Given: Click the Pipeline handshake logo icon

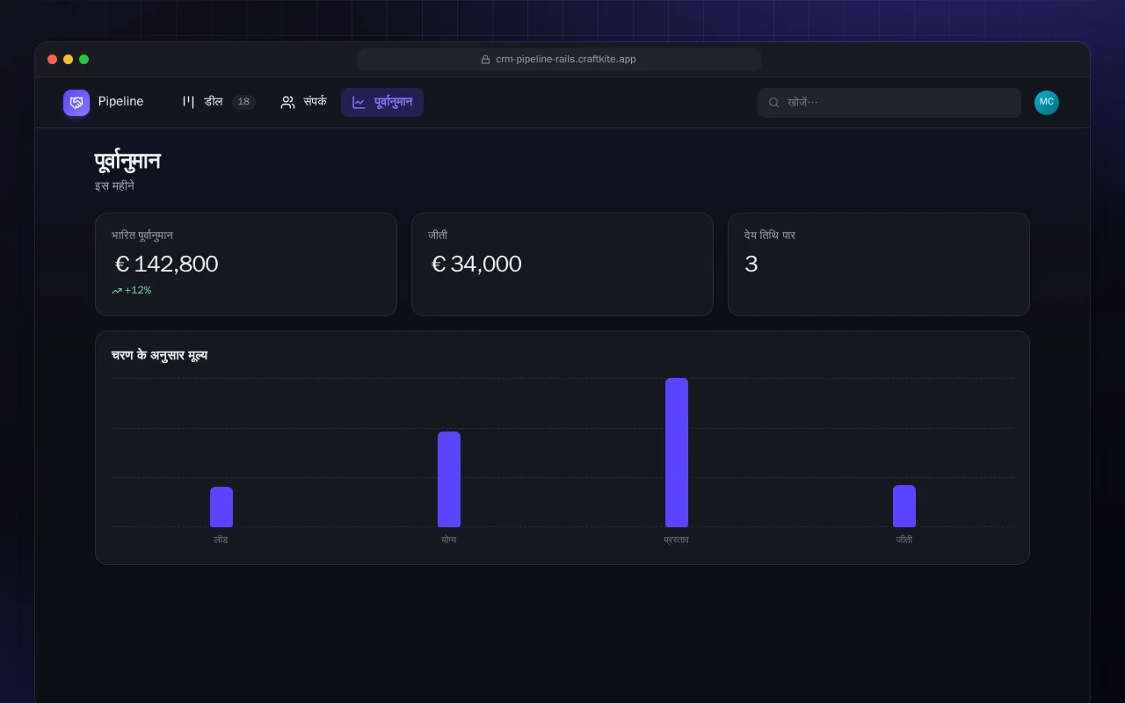Looking at the screenshot, I should point(76,103).
